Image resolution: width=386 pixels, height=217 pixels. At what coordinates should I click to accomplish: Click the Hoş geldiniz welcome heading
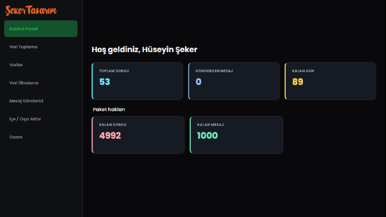144,50
